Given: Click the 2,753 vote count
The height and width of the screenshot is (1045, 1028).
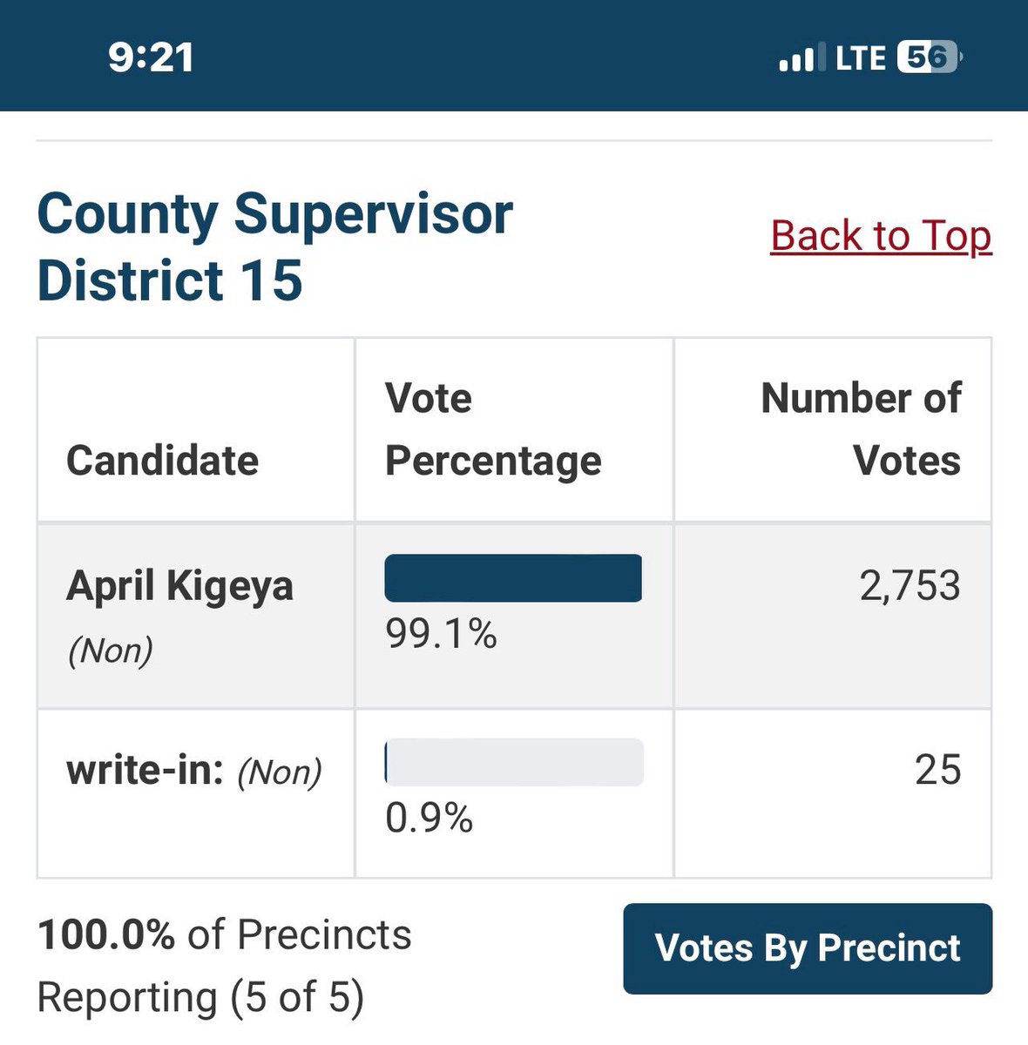Looking at the screenshot, I should [910, 585].
